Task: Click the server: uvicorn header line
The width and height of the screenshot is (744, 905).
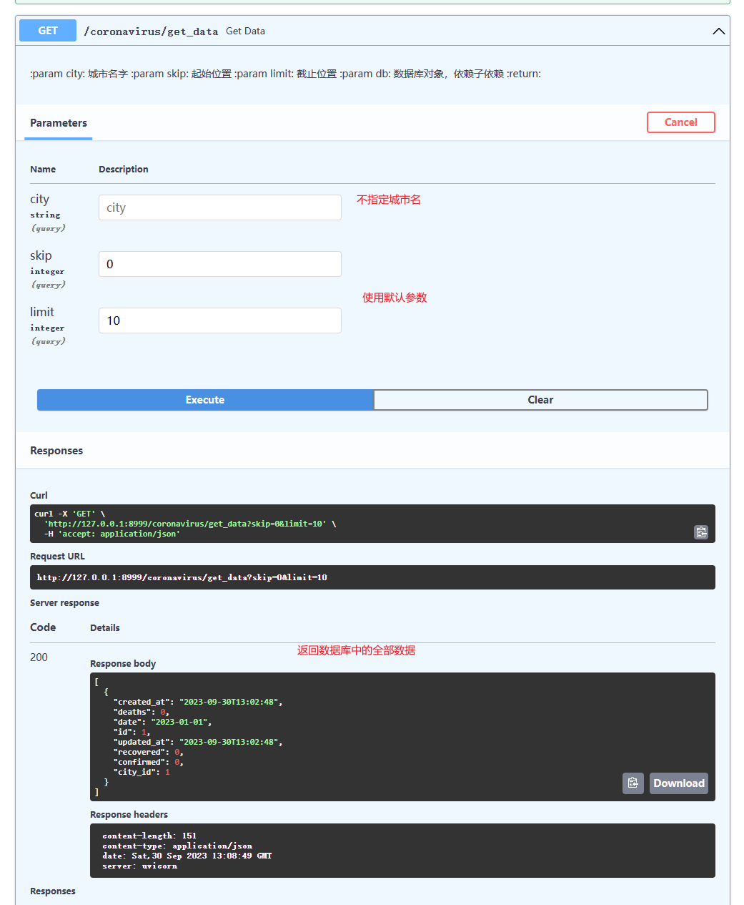Action: 140,866
